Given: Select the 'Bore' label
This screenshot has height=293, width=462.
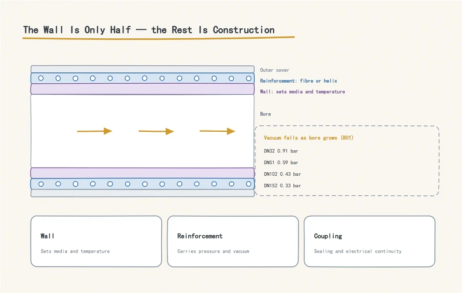Looking at the screenshot, I should click(x=265, y=114).
